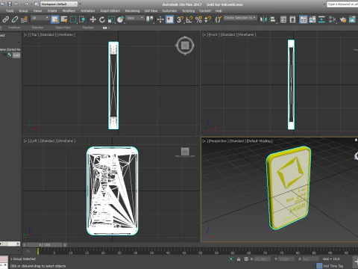The height and width of the screenshot is (269, 358).
Task: Open the Tools menu
Action: pyautogui.click(x=10, y=10)
